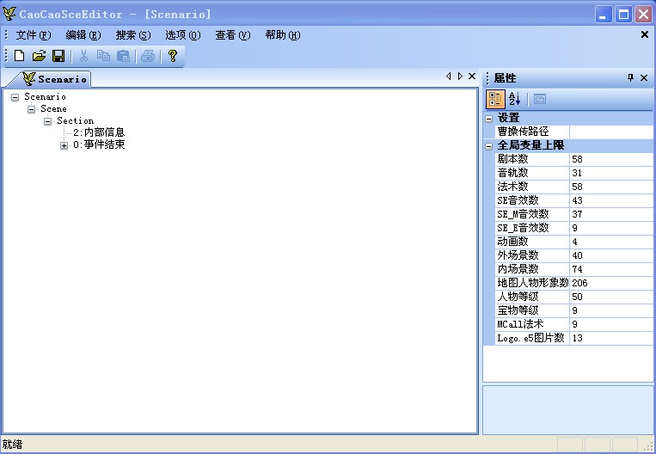The height and width of the screenshot is (454, 656).
Task: Sort properties alphabetically with A-Z icon
Action: pos(515,99)
